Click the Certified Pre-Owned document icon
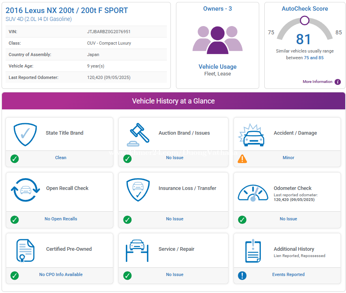346x293 pixels. pos(25,251)
